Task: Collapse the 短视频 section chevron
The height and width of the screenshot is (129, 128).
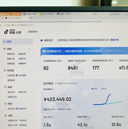Action: tap(29, 71)
